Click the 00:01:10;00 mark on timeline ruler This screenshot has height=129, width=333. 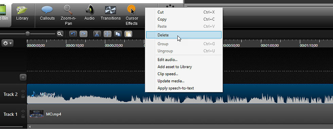coord(309,45)
